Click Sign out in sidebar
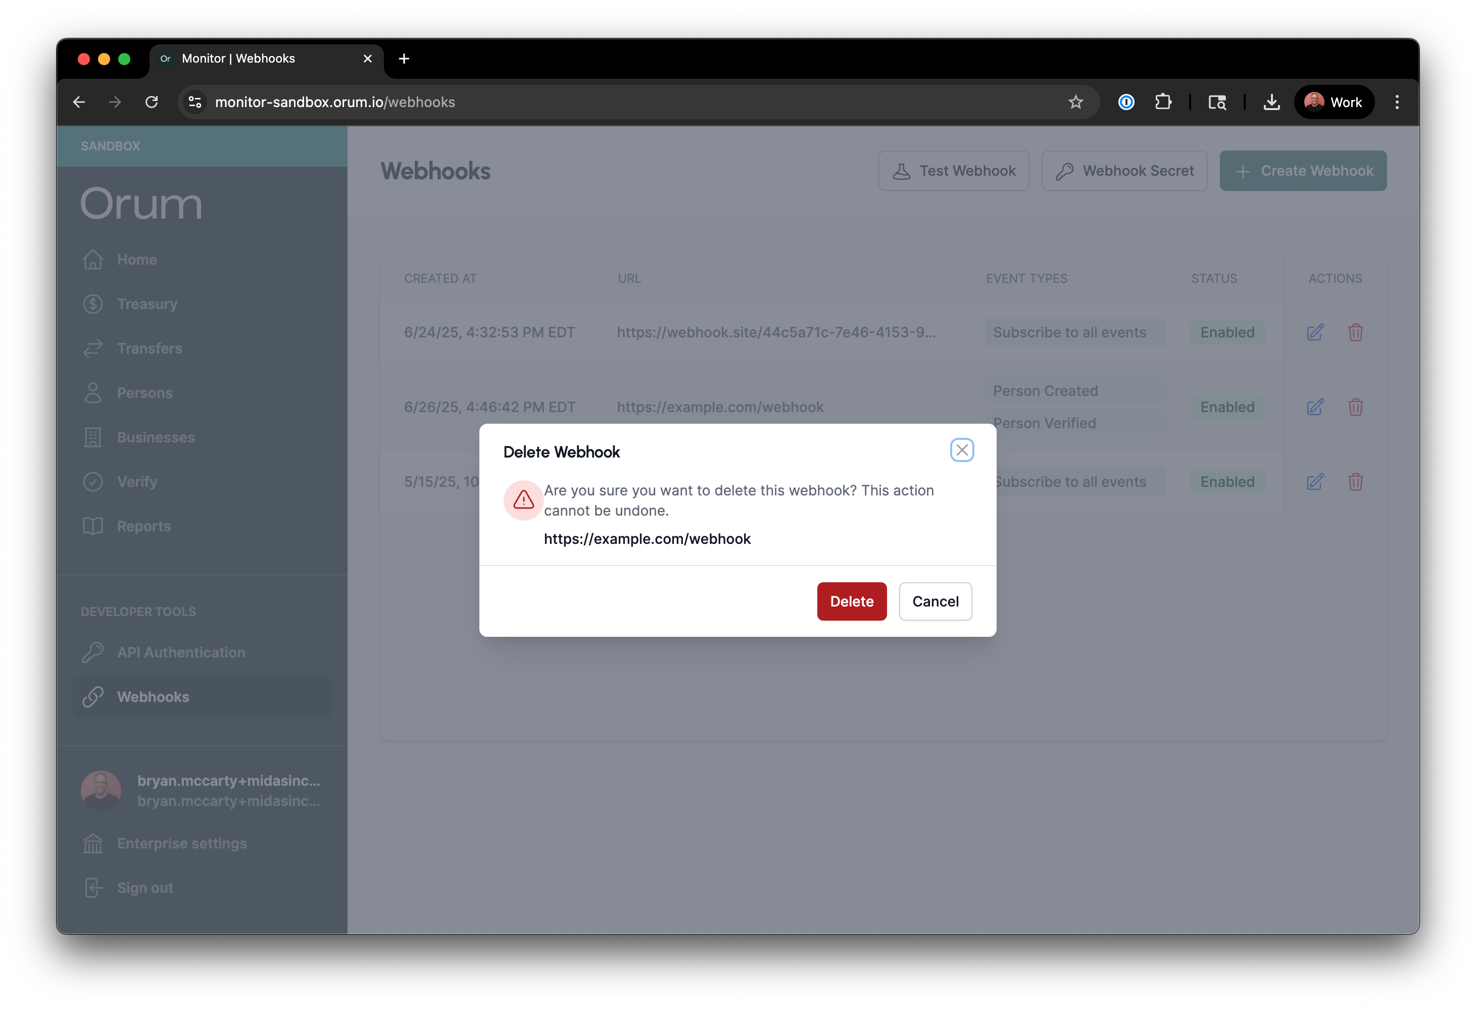The height and width of the screenshot is (1009, 1476). pos(145,888)
